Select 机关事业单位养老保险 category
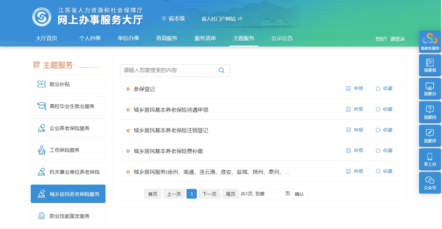 point(68,172)
